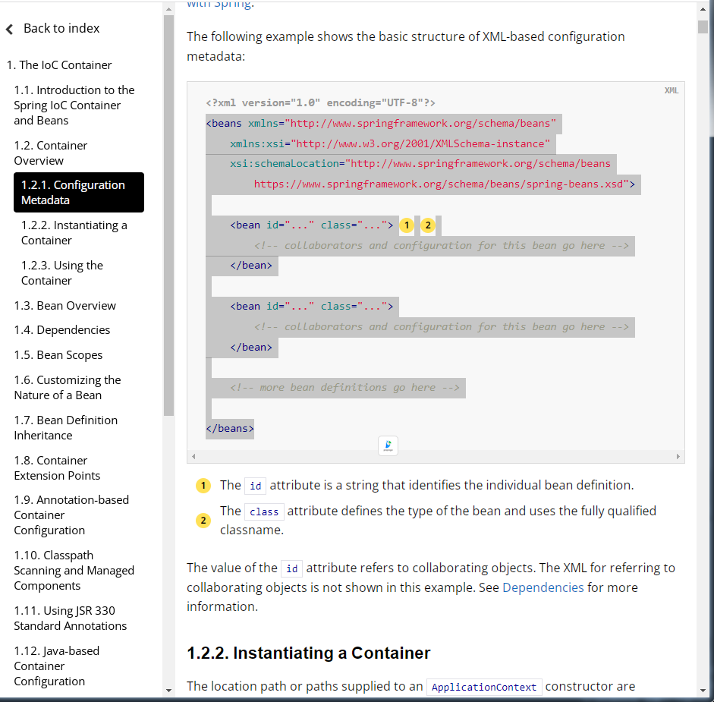Image resolution: width=714 pixels, height=702 pixels.
Task: Click the sidebar scroll-up arrow
Action: (x=168, y=8)
